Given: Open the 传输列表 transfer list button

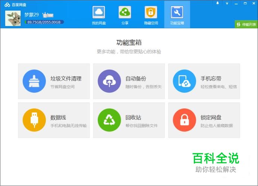Looking at the screenshot, I should (246, 25).
